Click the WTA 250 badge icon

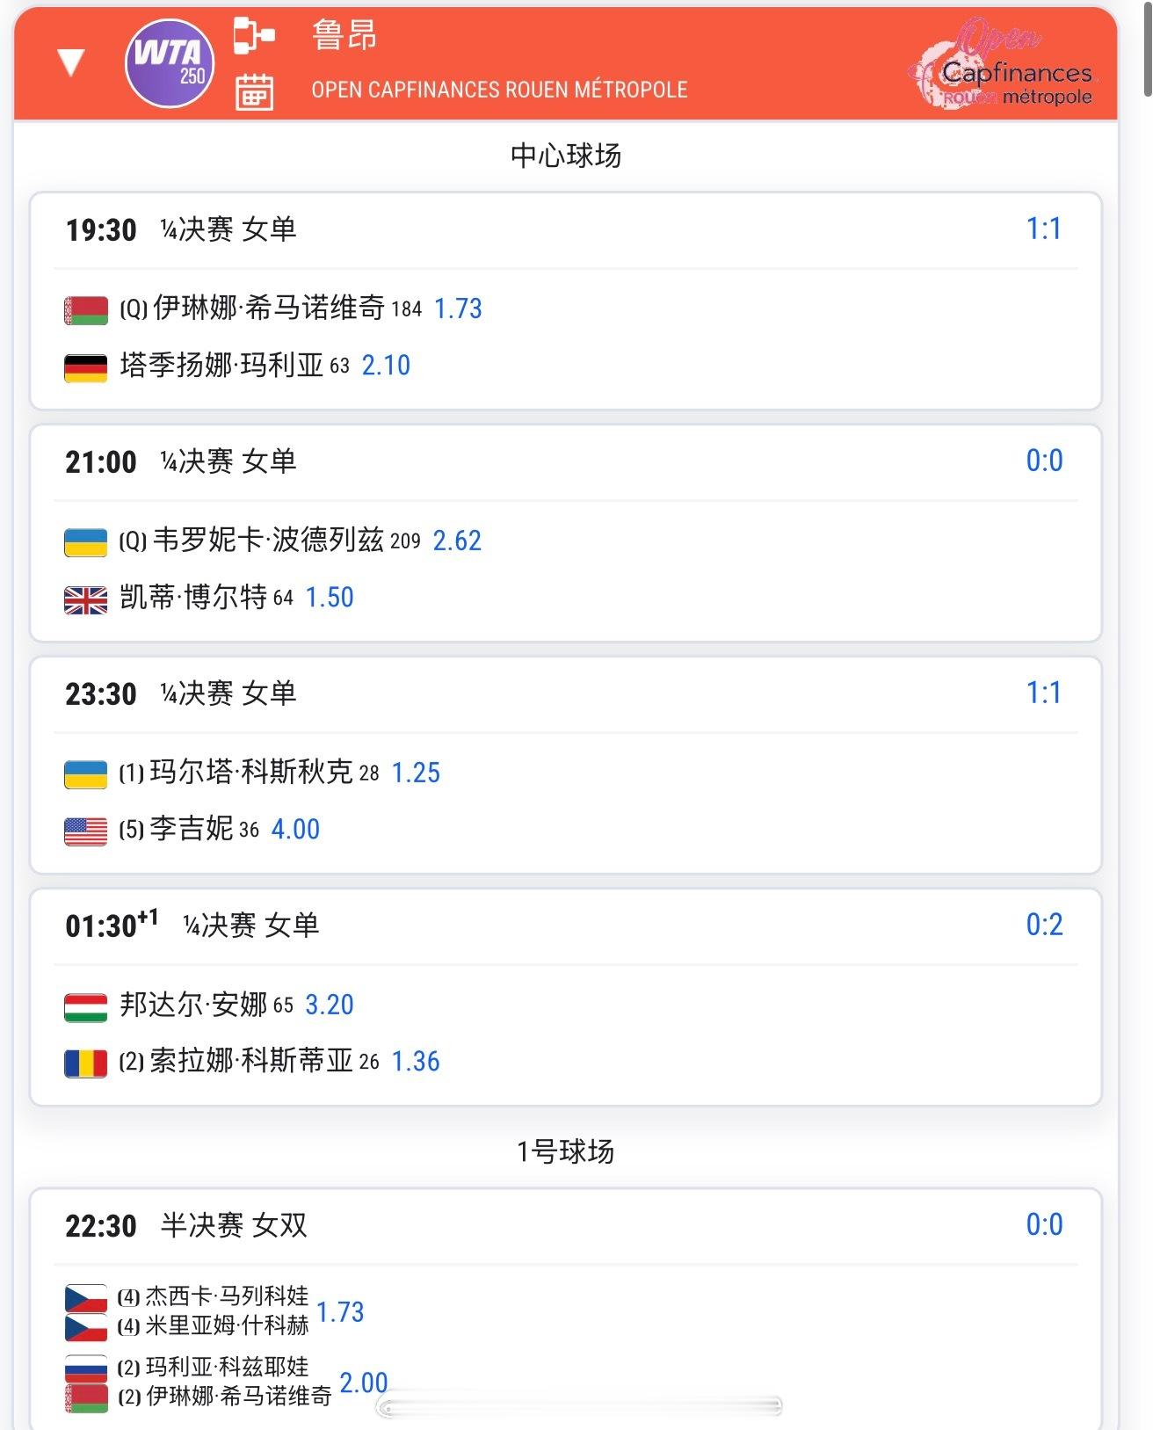click(170, 63)
